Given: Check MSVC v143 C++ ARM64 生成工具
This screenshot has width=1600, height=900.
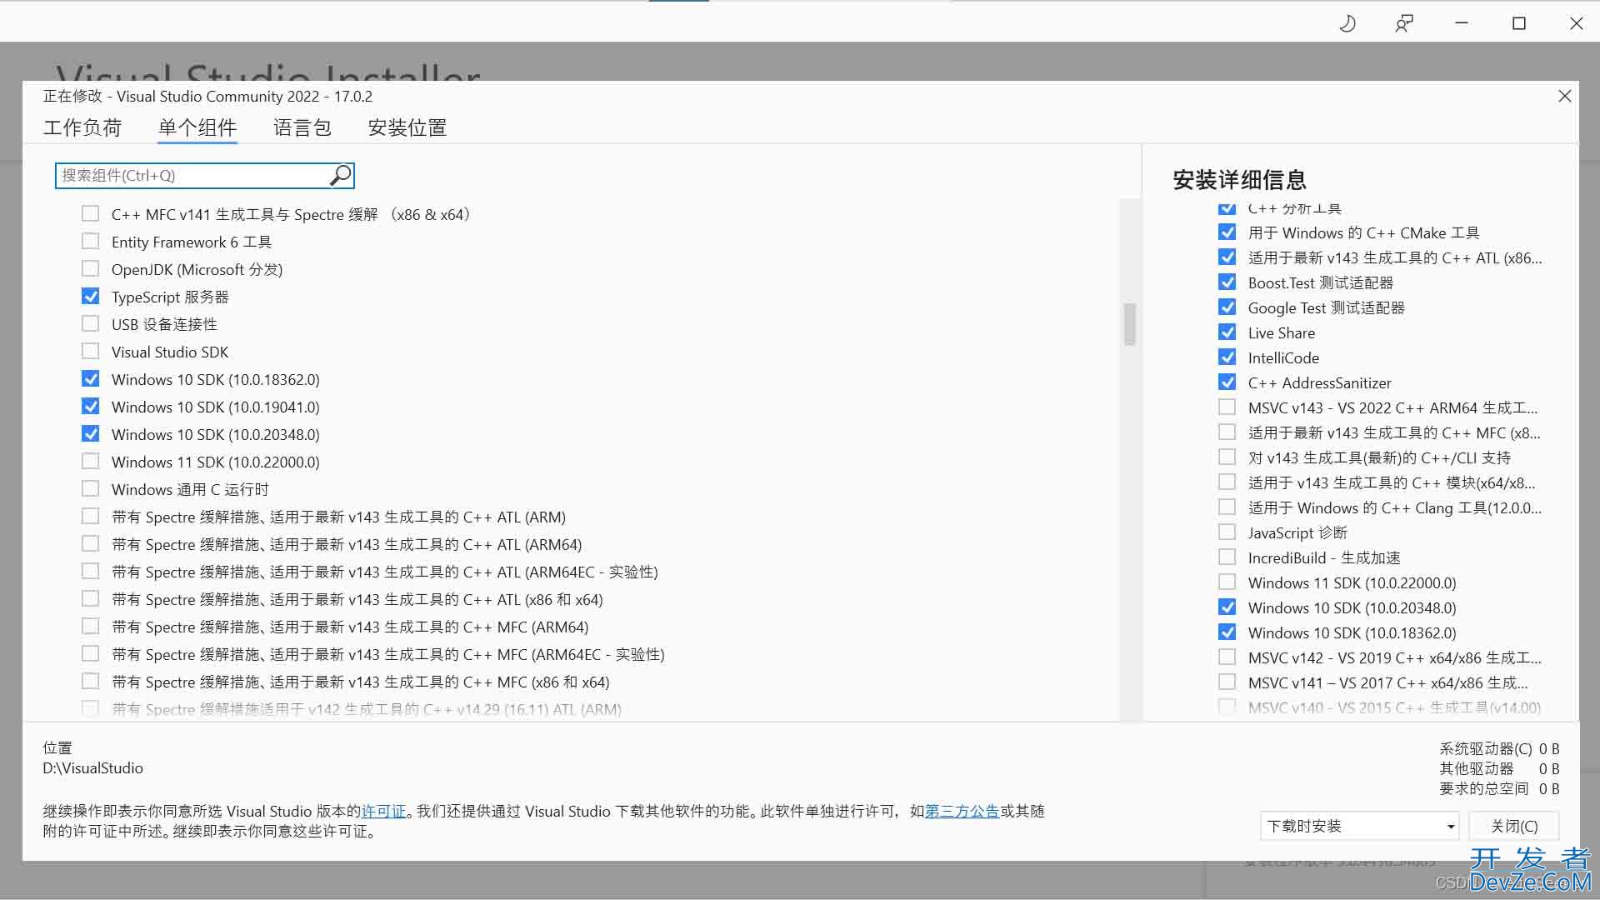Looking at the screenshot, I should click(x=1227, y=407).
